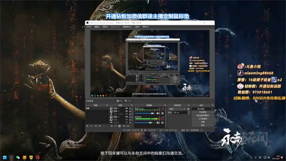Viewport: 286px width, 161px height.
Task: Toggle the lock on 图像 4
Action: pyautogui.click(x=130, y=108)
